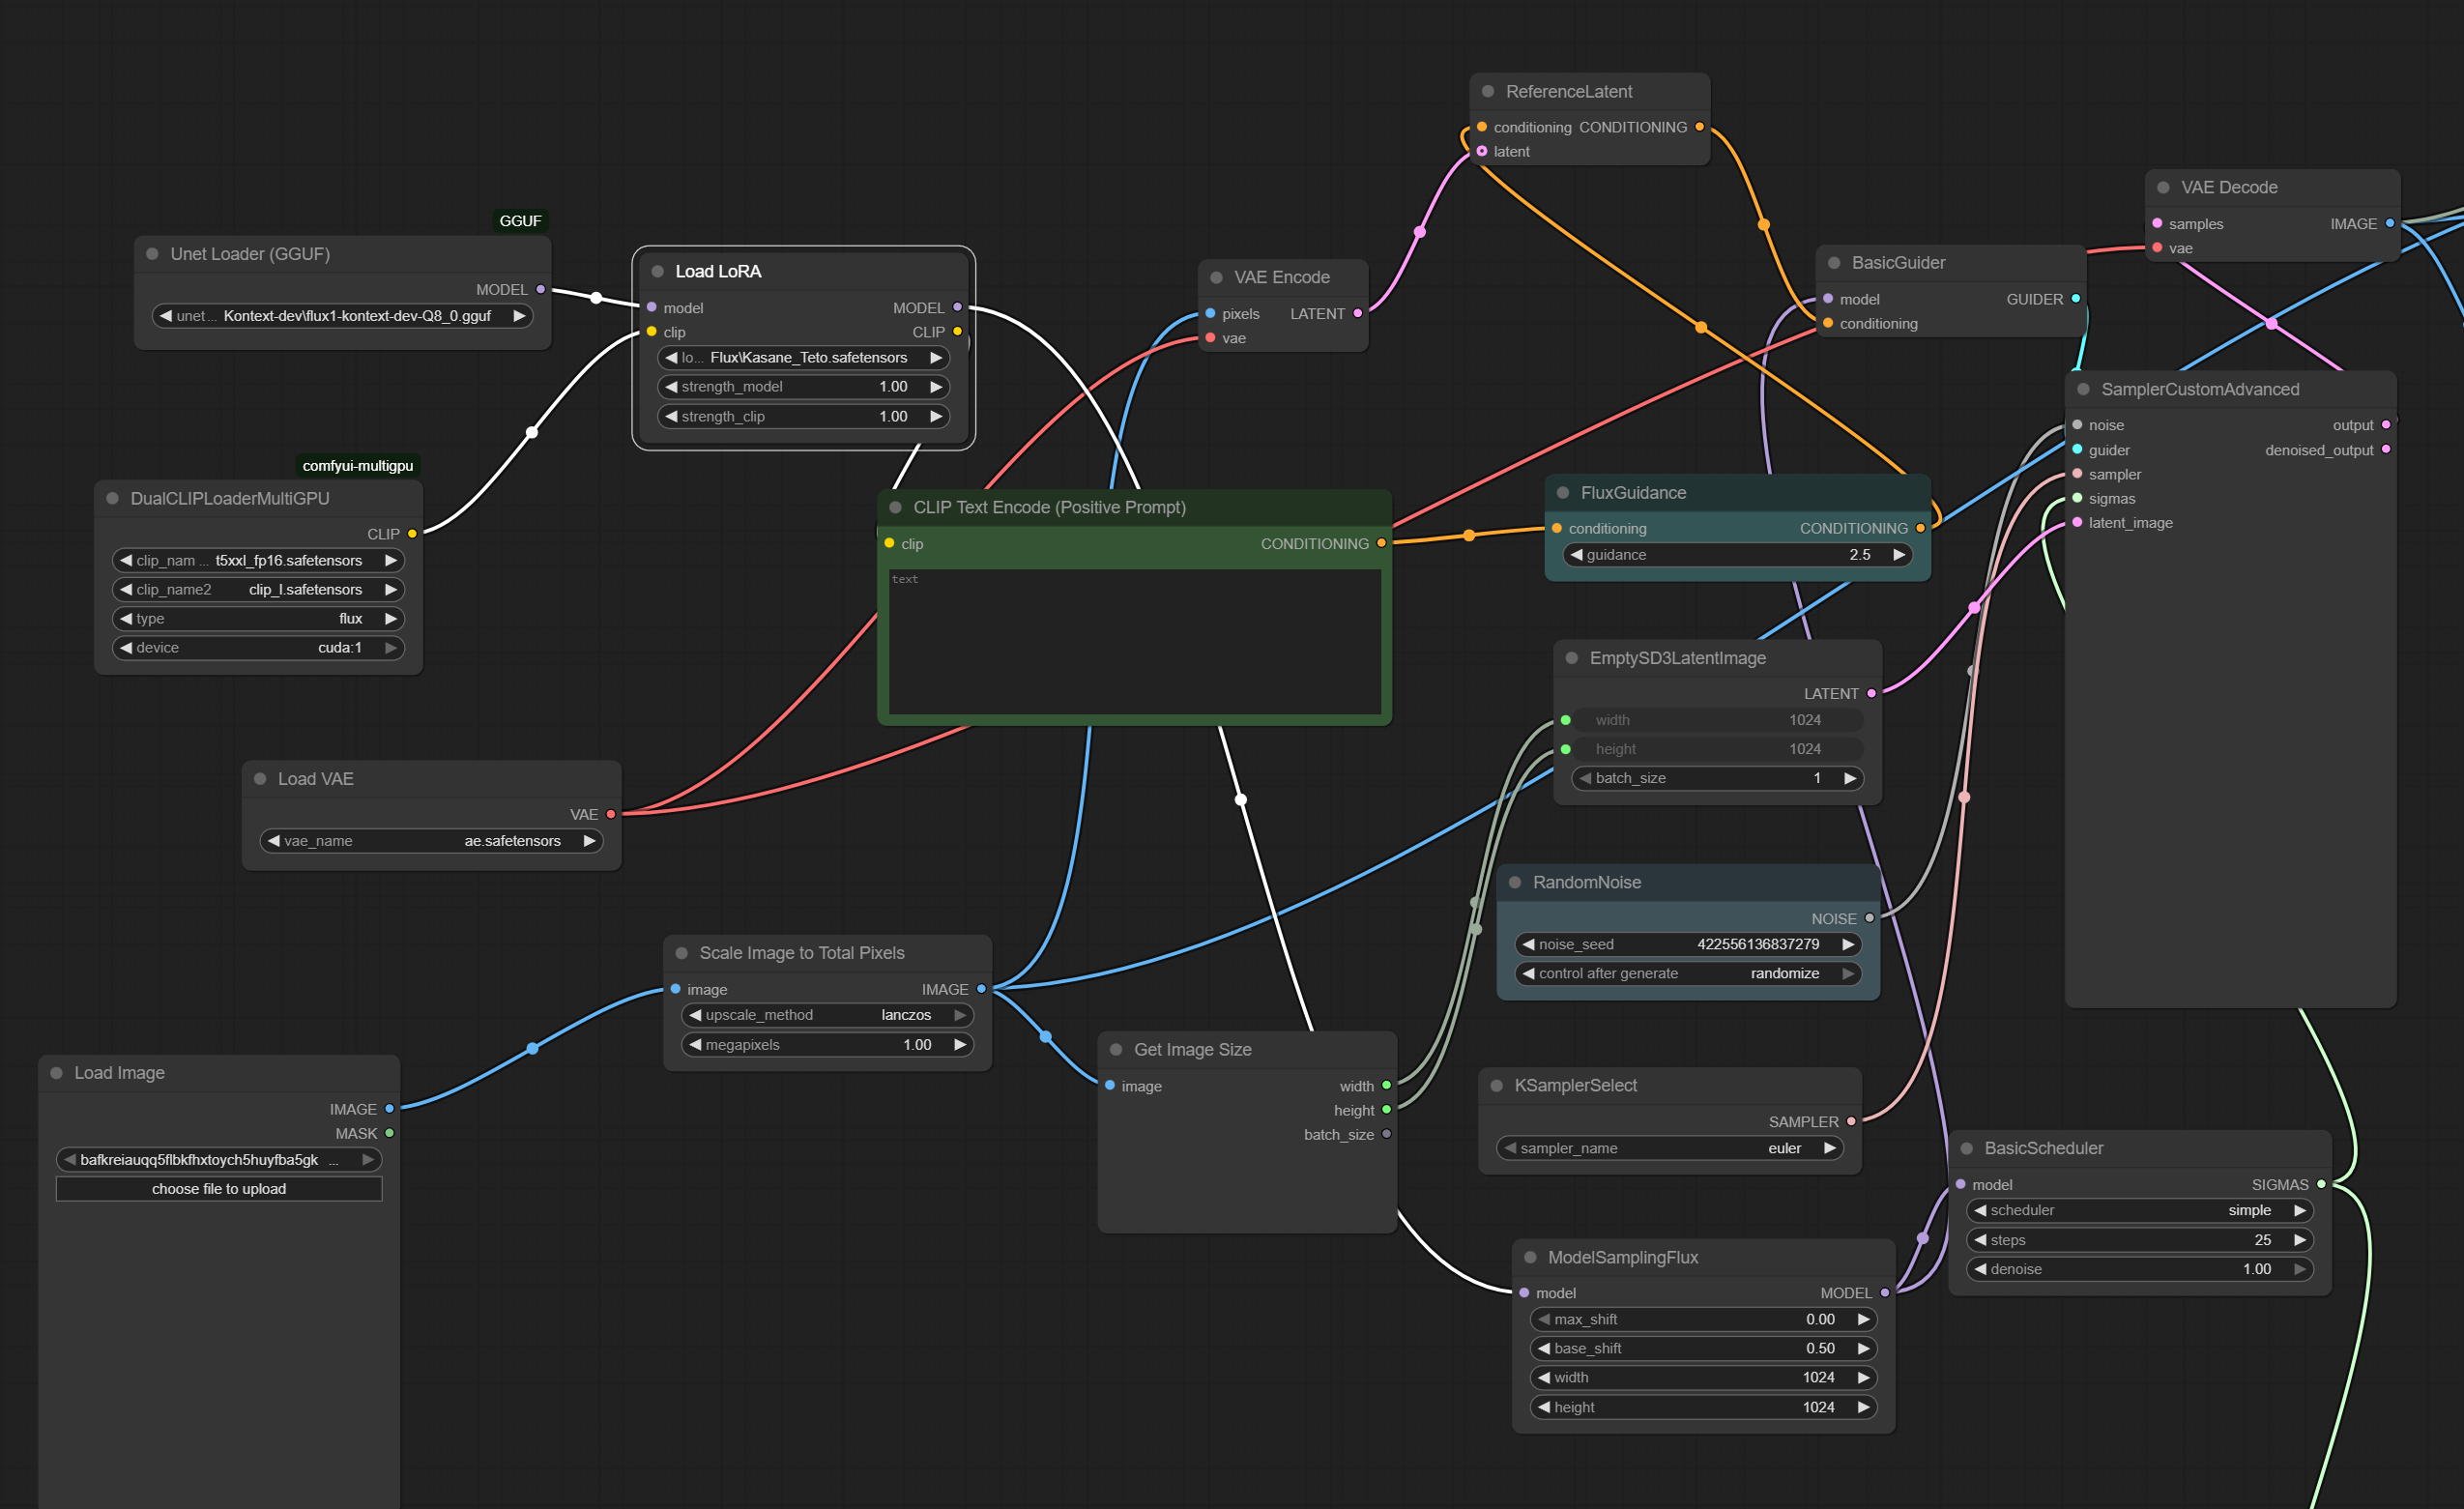Open clip_name t5xxl_fp16.safetensors dropdown

(x=258, y=560)
